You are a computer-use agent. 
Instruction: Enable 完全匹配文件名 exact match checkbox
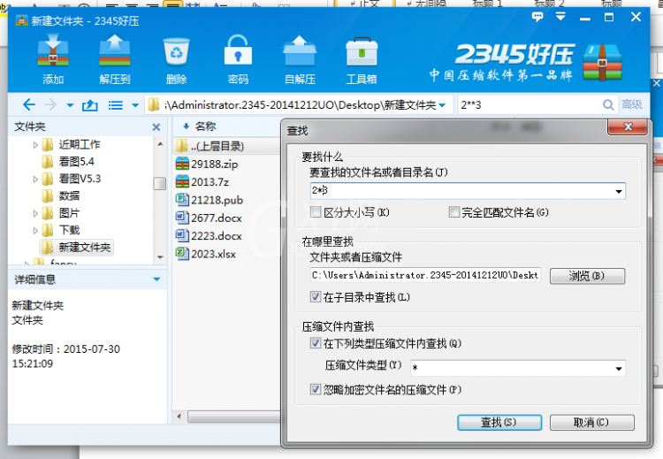click(453, 211)
